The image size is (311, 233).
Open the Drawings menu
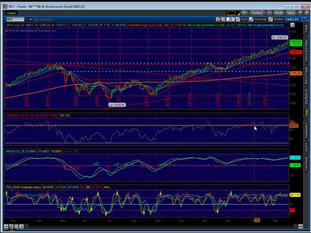(x=258, y=19)
